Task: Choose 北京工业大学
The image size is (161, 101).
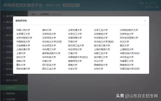Action: pyautogui.click(x=101, y=30)
